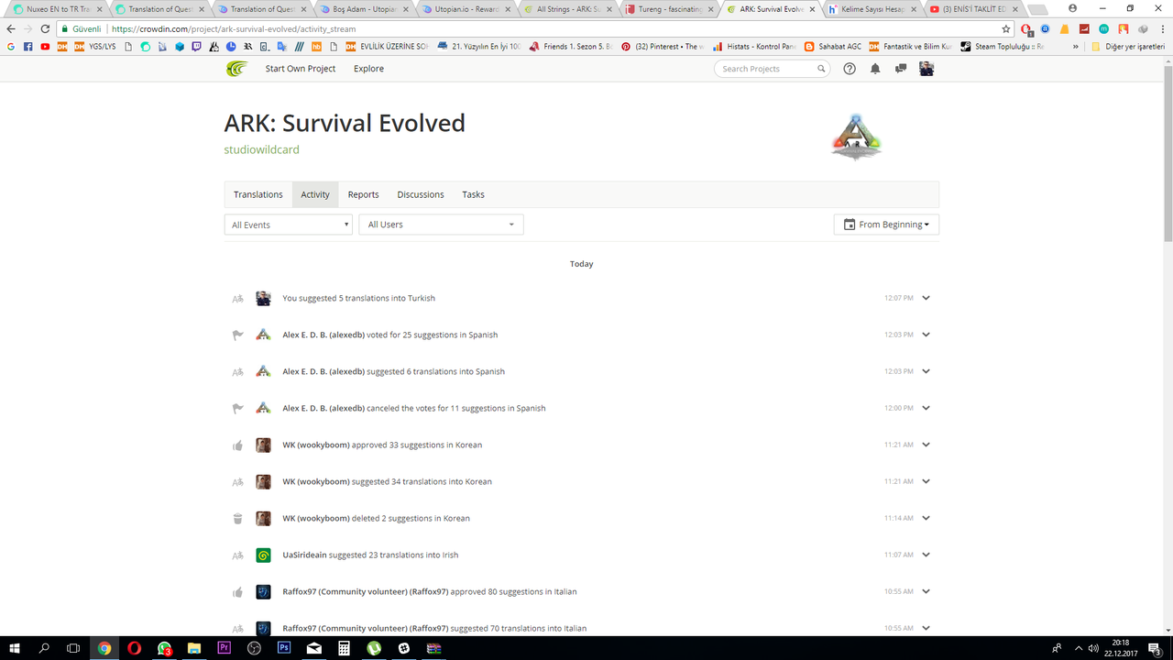Open the Windows Start menu
The image size is (1173, 660).
coord(15,648)
